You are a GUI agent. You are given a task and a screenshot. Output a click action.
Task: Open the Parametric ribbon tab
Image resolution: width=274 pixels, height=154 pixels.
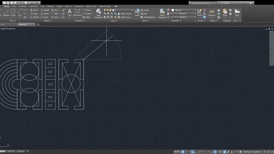(33, 6)
